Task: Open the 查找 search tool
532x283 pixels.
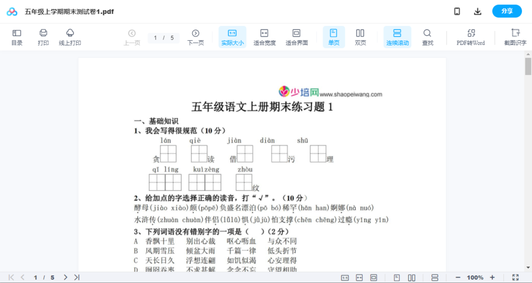Action: coord(428,37)
